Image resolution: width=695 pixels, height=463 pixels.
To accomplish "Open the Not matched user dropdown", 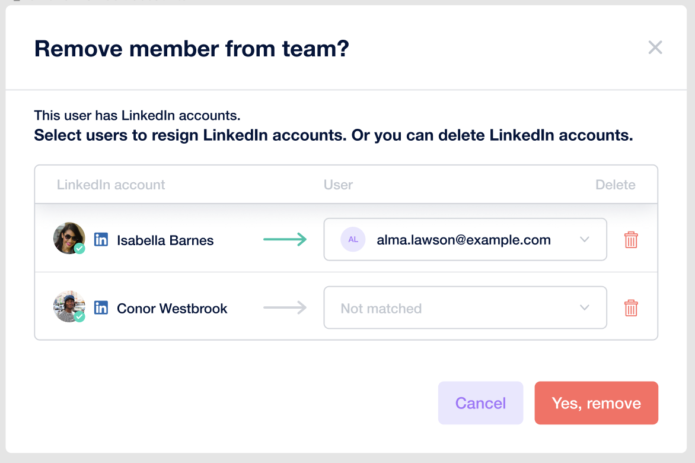I will coord(465,307).
